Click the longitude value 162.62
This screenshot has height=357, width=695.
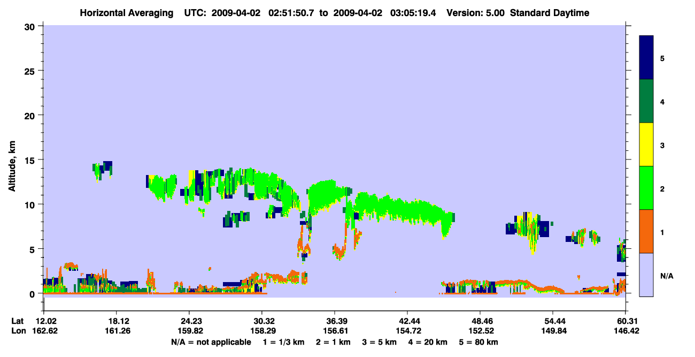(45, 331)
